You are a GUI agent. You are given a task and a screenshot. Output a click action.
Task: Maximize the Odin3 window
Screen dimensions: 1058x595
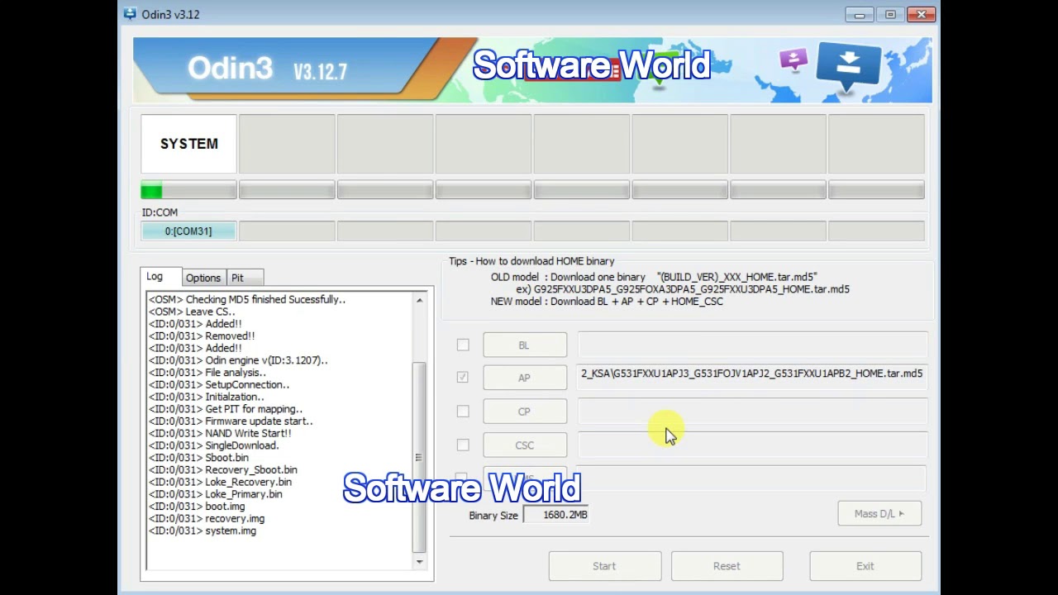click(x=890, y=14)
